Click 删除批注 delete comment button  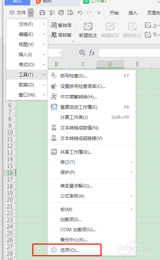point(132,30)
